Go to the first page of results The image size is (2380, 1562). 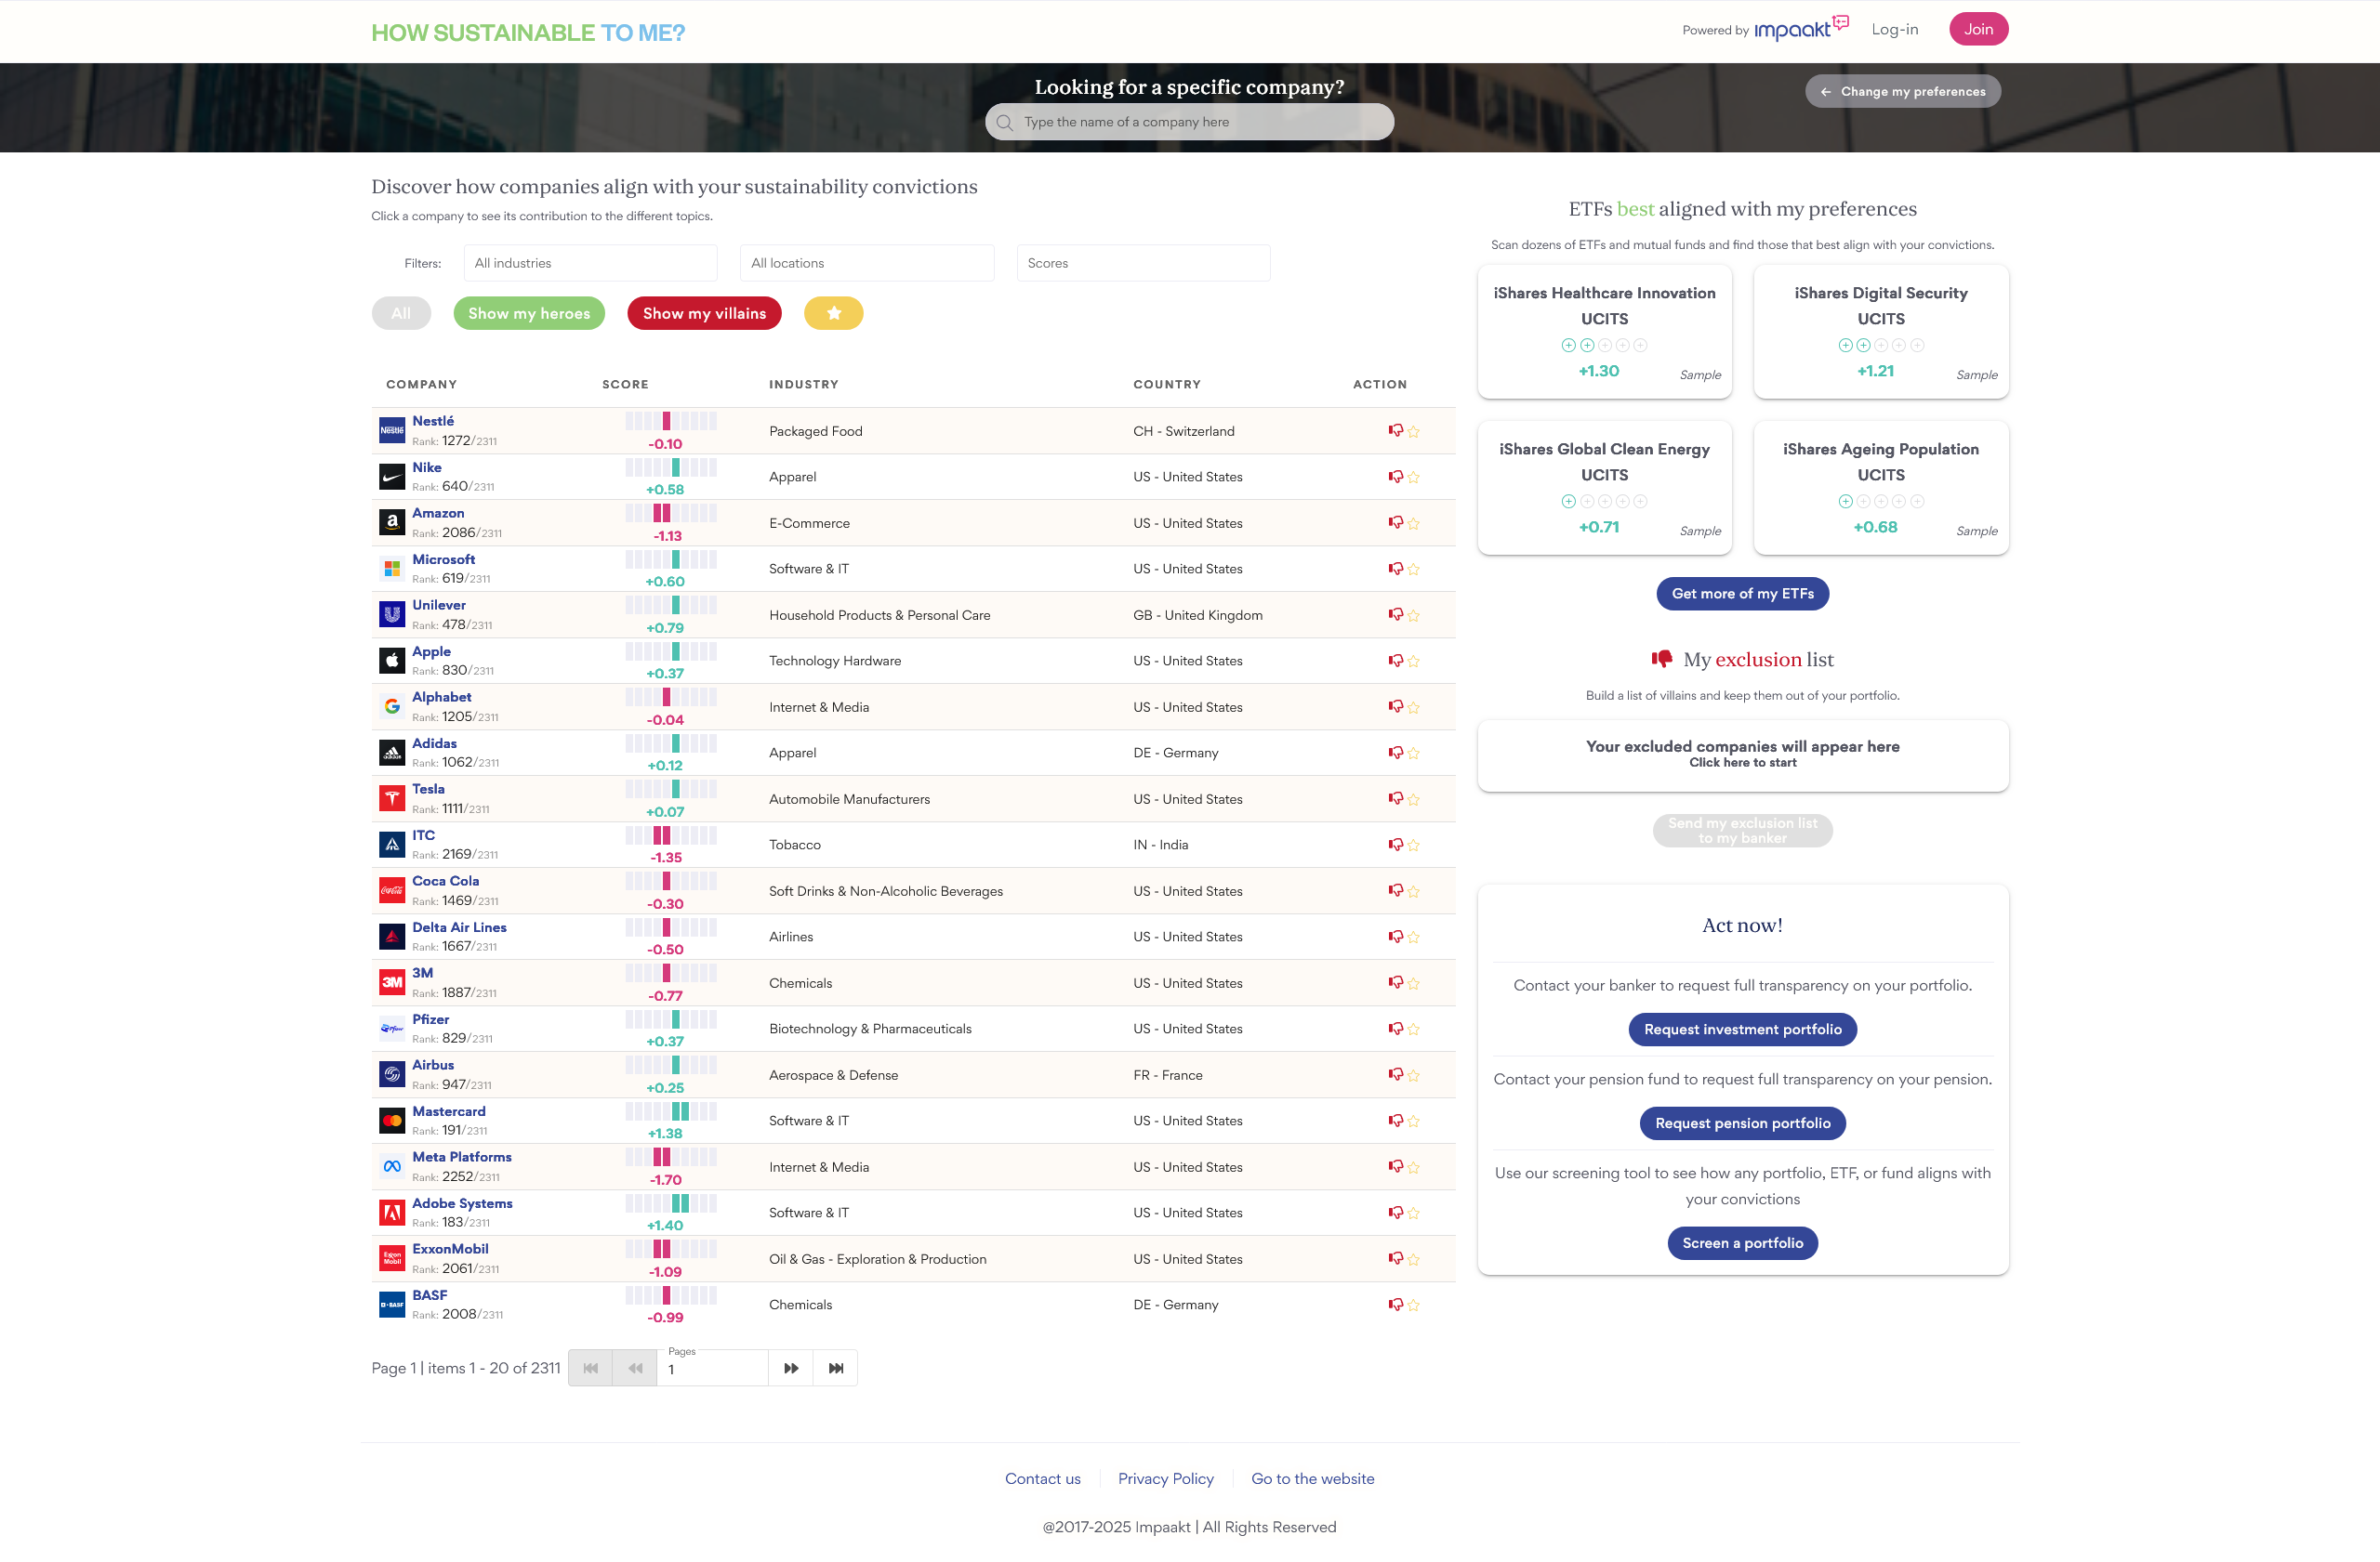point(591,1368)
